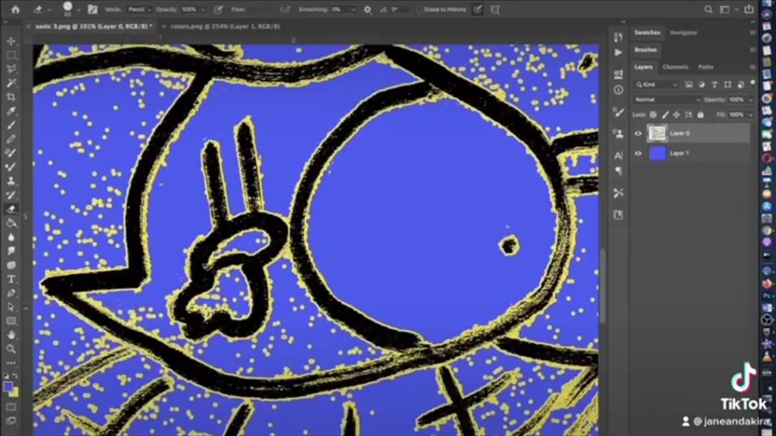The image size is (776, 436).
Task: Filter layers by type layer icon
Action: tap(714, 85)
